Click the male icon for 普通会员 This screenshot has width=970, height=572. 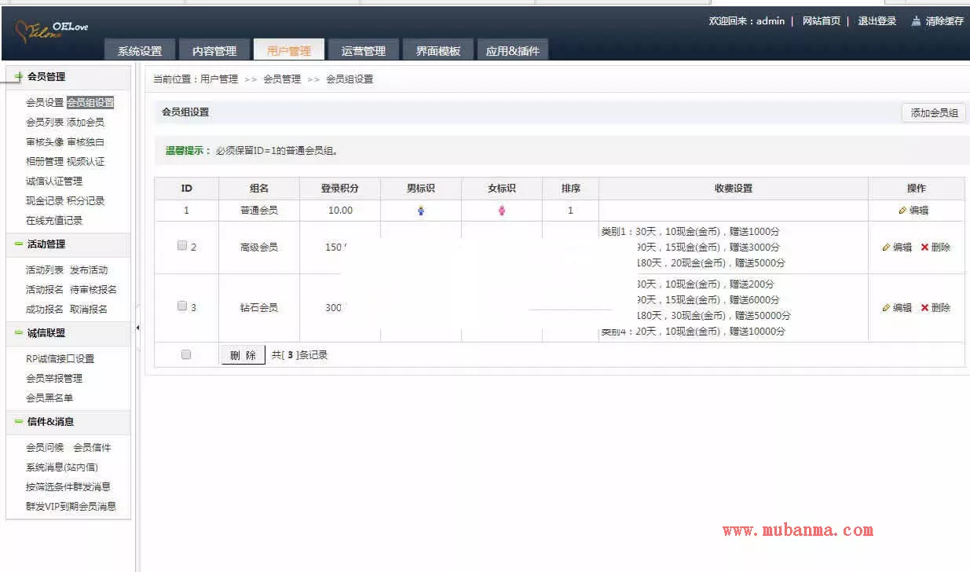tap(421, 211)
